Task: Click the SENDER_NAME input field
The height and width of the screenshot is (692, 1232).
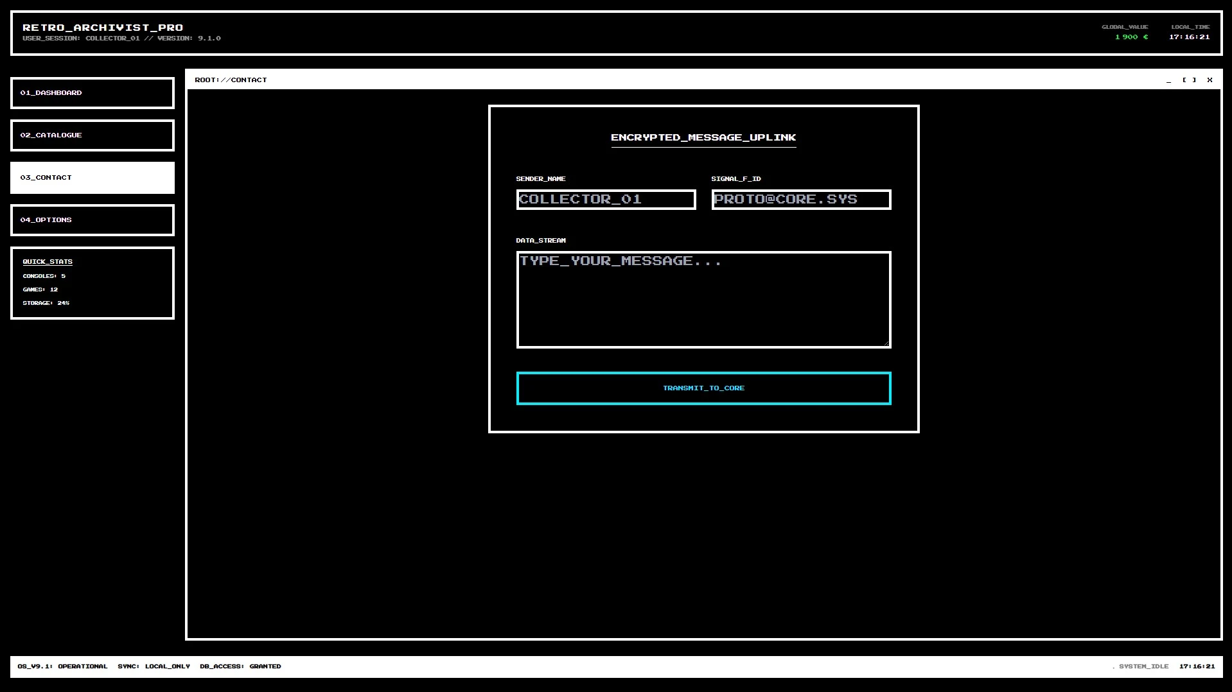Action: pyautogui.click(x=606, y=200)
